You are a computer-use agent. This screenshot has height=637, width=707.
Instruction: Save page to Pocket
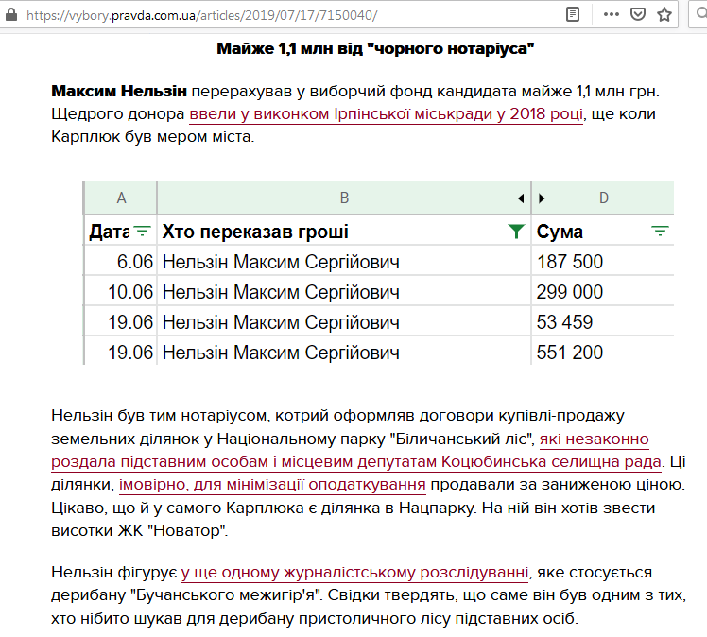[638, 15]
